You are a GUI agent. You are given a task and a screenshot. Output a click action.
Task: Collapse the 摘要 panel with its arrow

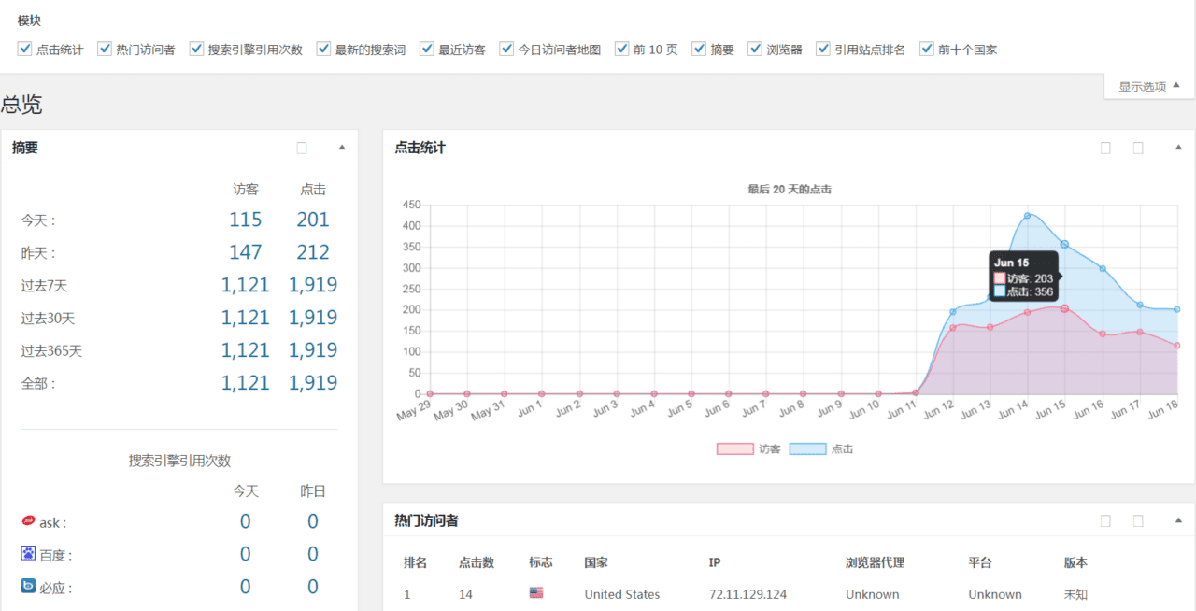(x=341, y=148)
